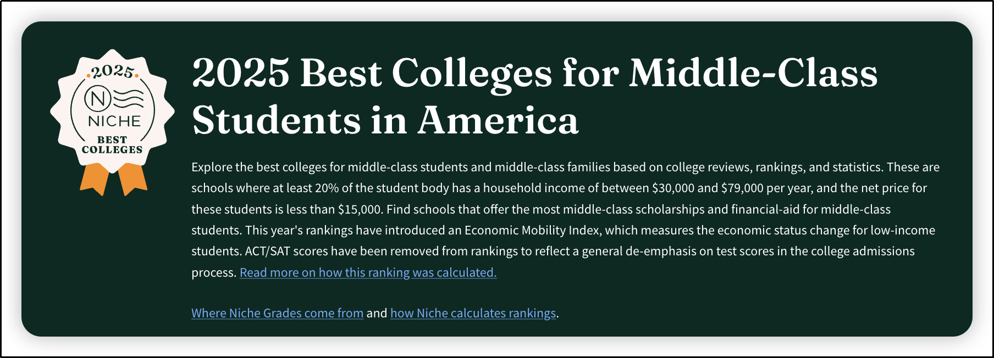Click the $30,000 figure in the description
Viewport: 994px width, 358px height.
pos(673,188)
